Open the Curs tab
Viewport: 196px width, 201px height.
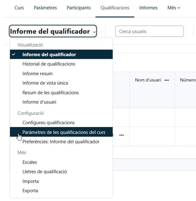click(19, 8)
